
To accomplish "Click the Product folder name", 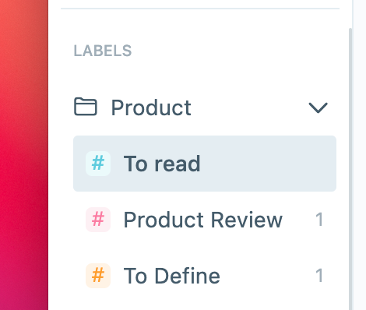I will [151, 107].
